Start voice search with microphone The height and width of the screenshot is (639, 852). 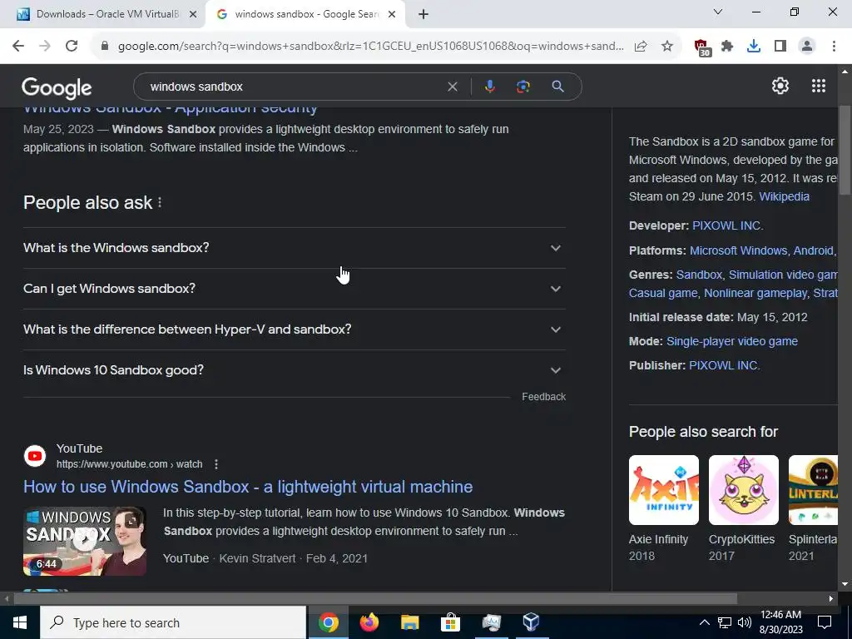489,87
